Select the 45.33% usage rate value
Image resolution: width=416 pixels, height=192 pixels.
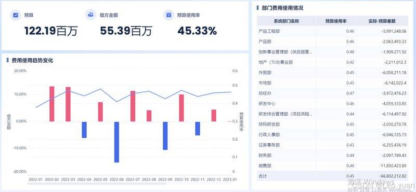coord(197,31)
